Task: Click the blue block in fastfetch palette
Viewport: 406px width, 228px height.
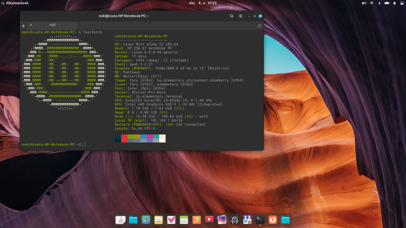Action: (143, 136)
